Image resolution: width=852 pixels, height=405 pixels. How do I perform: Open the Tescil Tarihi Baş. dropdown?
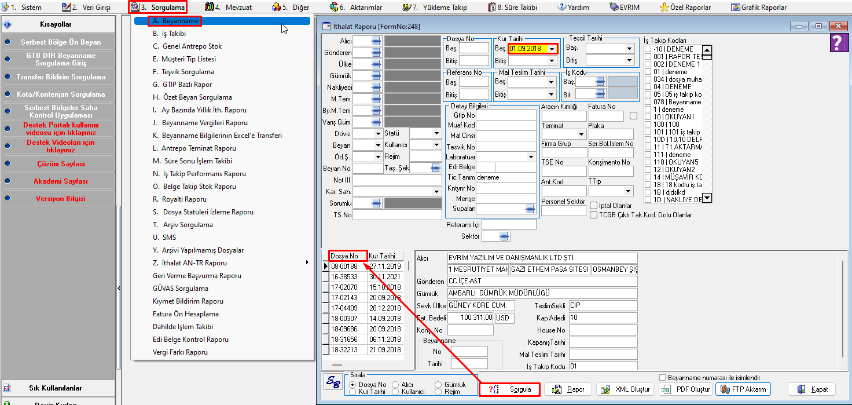click(630, 48)
